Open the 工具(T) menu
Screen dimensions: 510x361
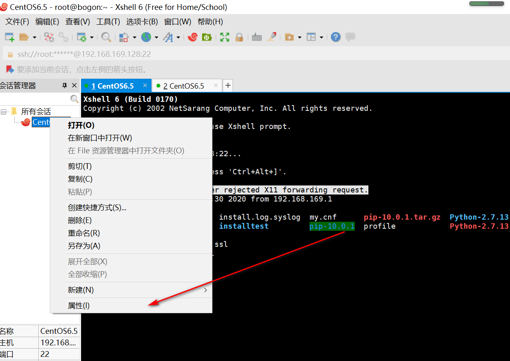[108, 21]
